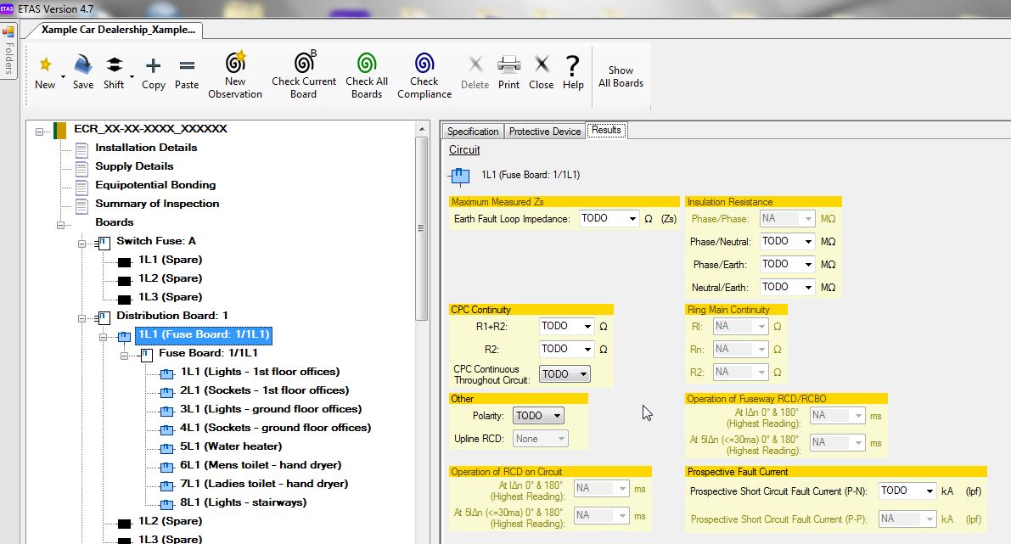The height and width of the screenshot is (544, 1011).
Task: Click the Installation Details page icon
Action: [x=81, y=150]
